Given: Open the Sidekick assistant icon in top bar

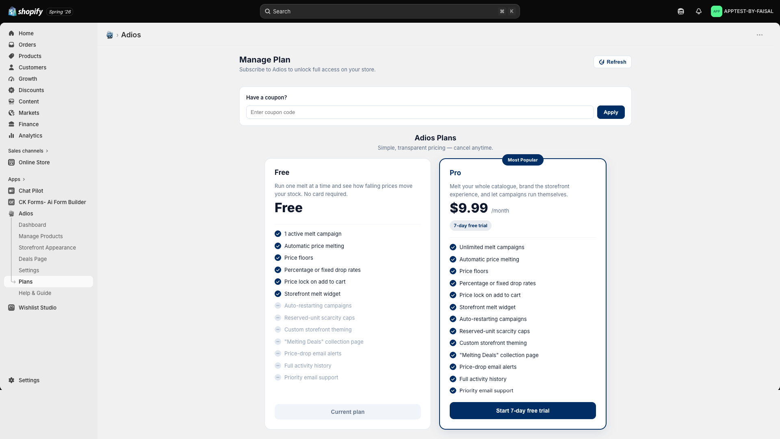Looking at the screenshot, I should [x=681, y=11].
